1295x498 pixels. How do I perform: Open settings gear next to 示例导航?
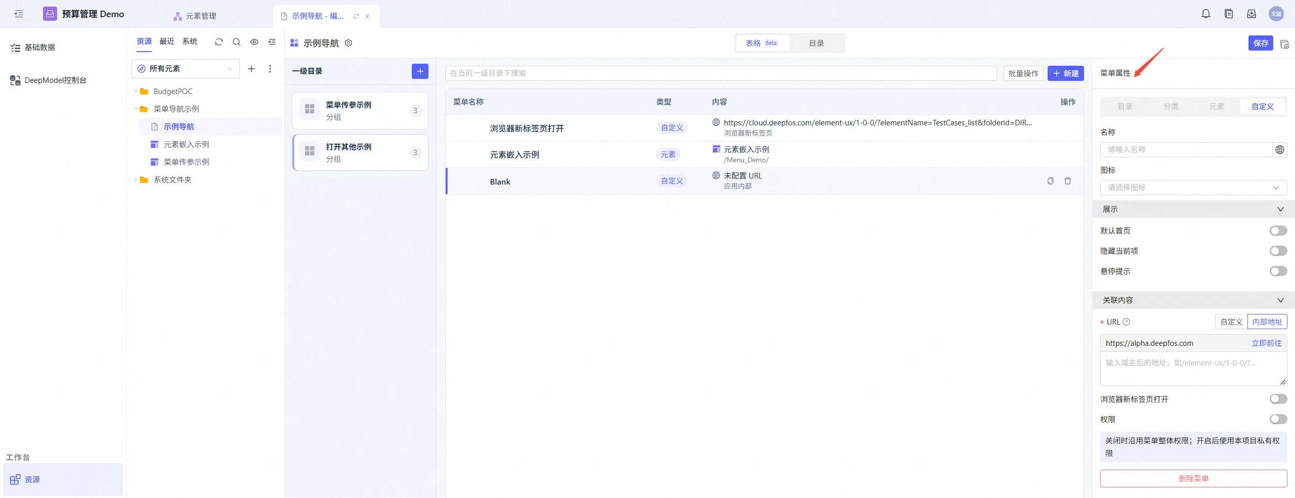(x=349, y=43)
